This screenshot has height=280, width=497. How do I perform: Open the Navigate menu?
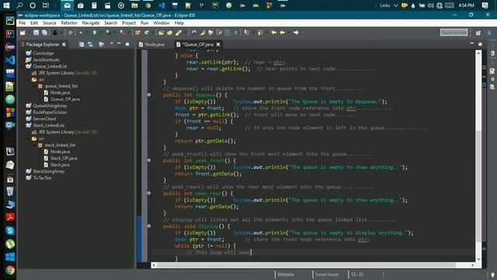pyautogui.click(x=91, y=23)
